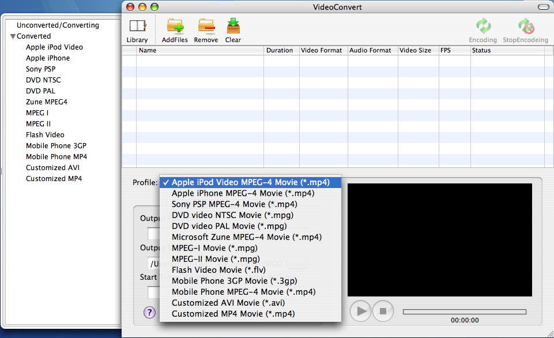Choose Flash Video Movie (*.flv) profile

pyautogui.click(x=251, y=270)
